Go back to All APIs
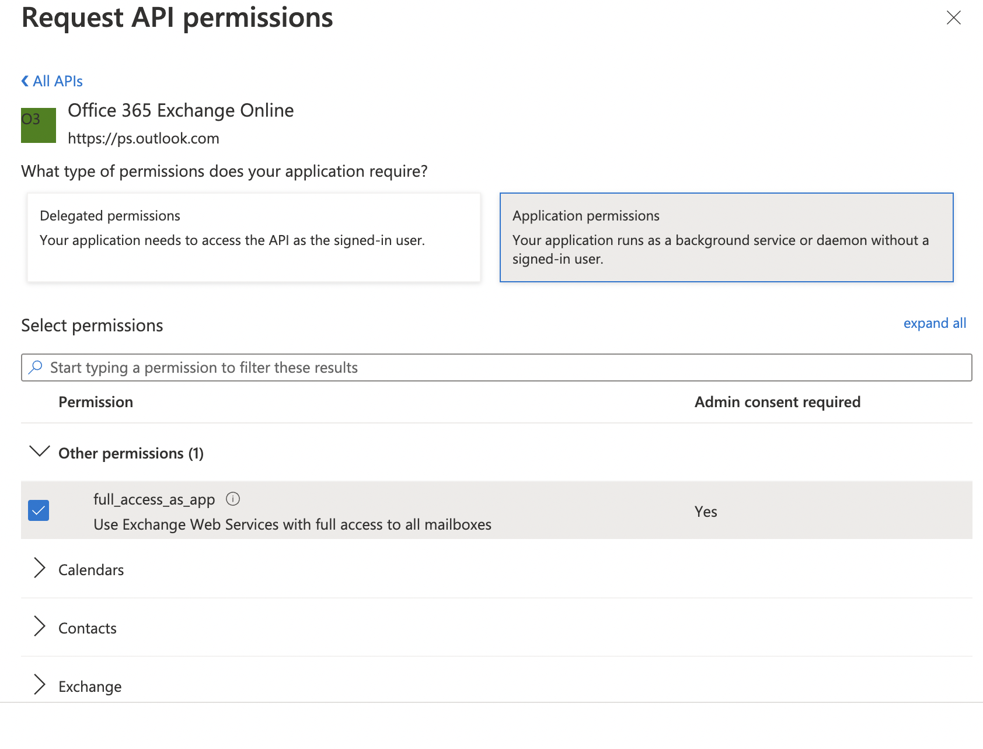Screen dimensions: 983x749 [52, 81]
